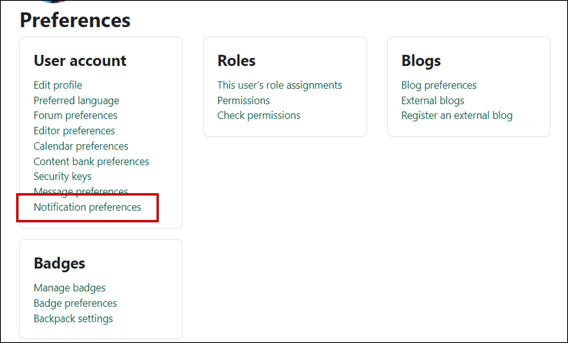Viewport: 568px width, 343px height.
Task: Open Backpack settings
Action: point(73,318)
